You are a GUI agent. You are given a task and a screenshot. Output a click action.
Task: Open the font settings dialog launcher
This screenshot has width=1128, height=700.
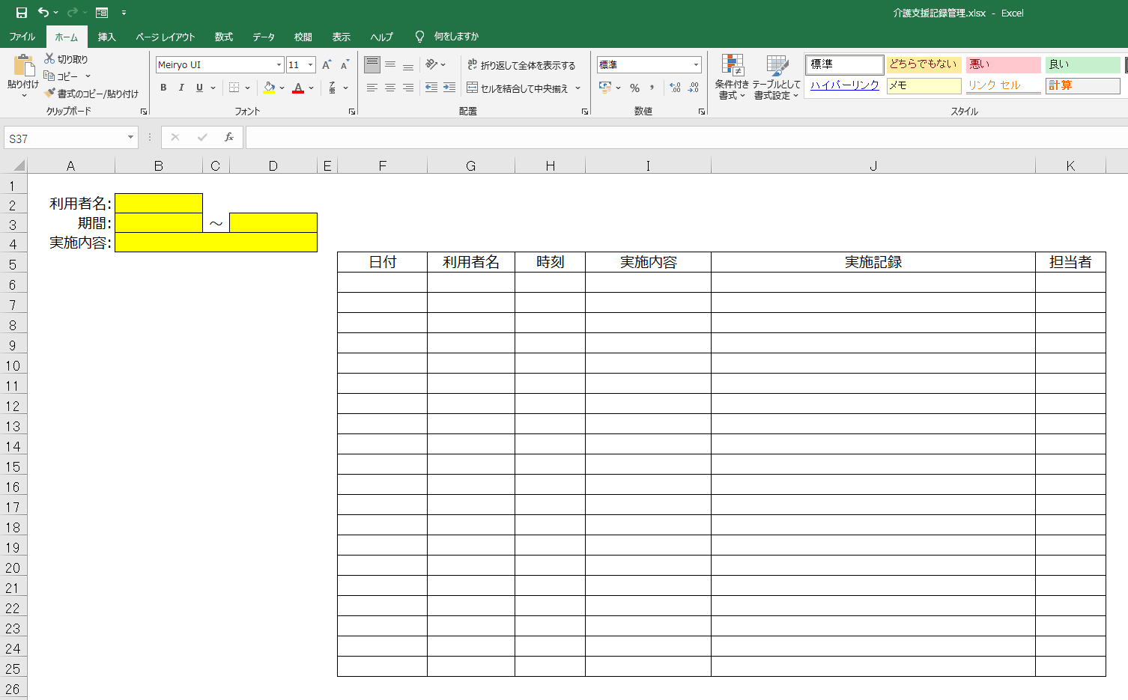point(351,112)
